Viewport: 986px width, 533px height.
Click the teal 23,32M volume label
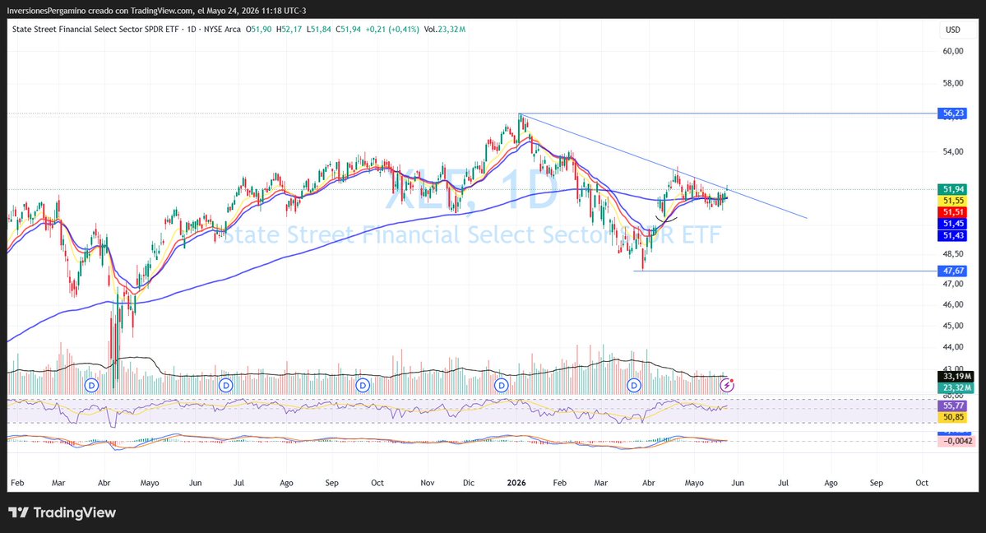coord(956,387)
